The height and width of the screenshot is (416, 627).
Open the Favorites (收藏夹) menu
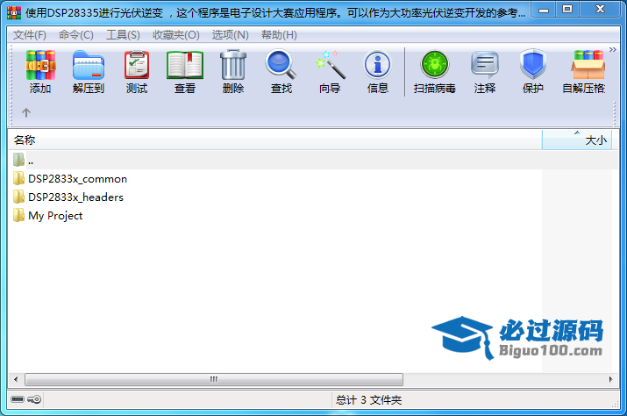pos(176,35)
